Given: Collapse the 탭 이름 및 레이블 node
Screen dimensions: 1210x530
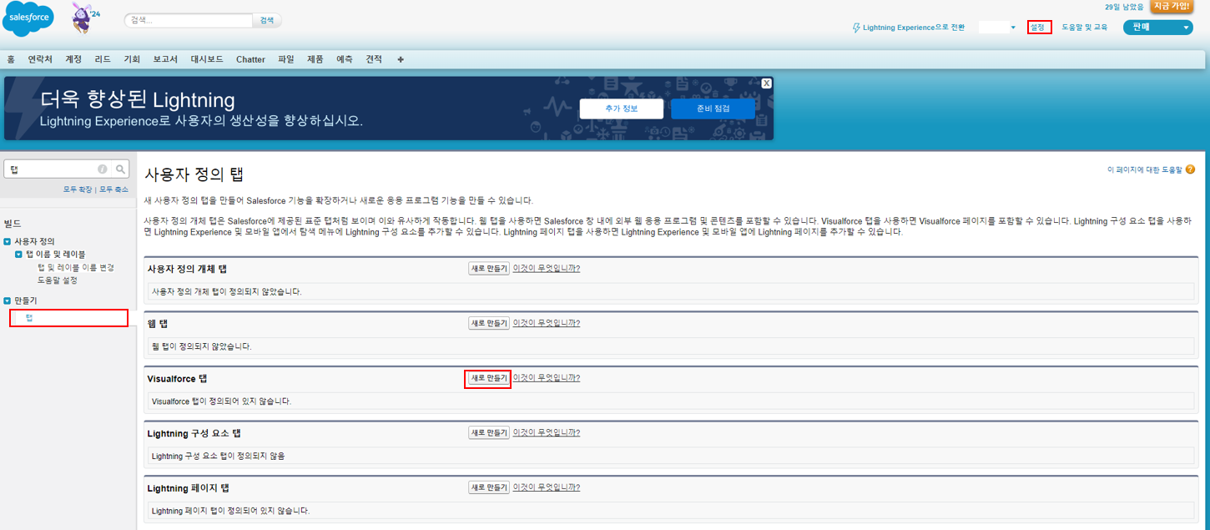Looking at the screenshot, I should (x=18, y=254).
